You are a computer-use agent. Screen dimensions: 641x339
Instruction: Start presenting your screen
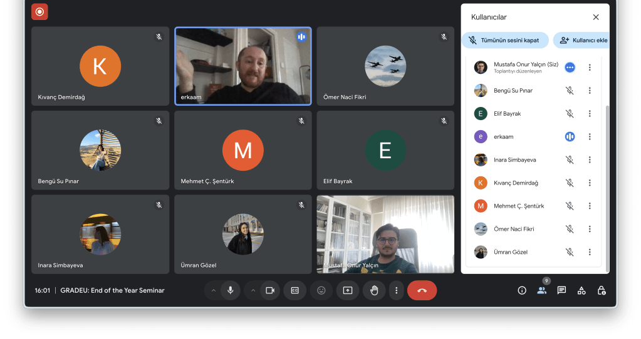348,290
